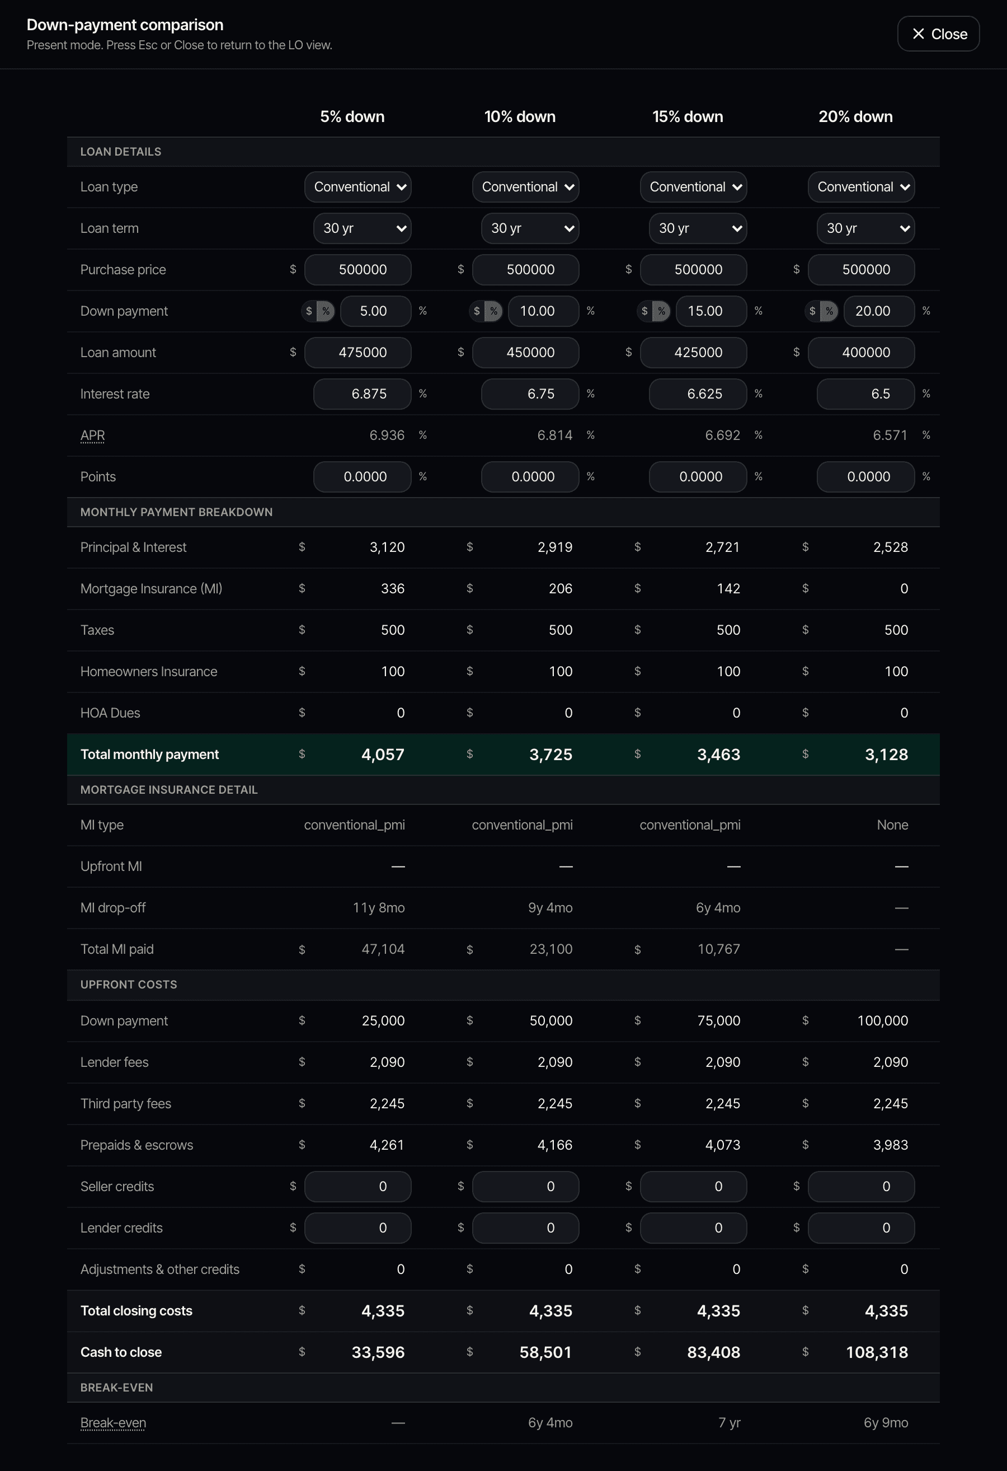Edit purchase price field in 10% down column
The width and height of the screenshot is (1007, 1471).
click(x=526, y=270)
